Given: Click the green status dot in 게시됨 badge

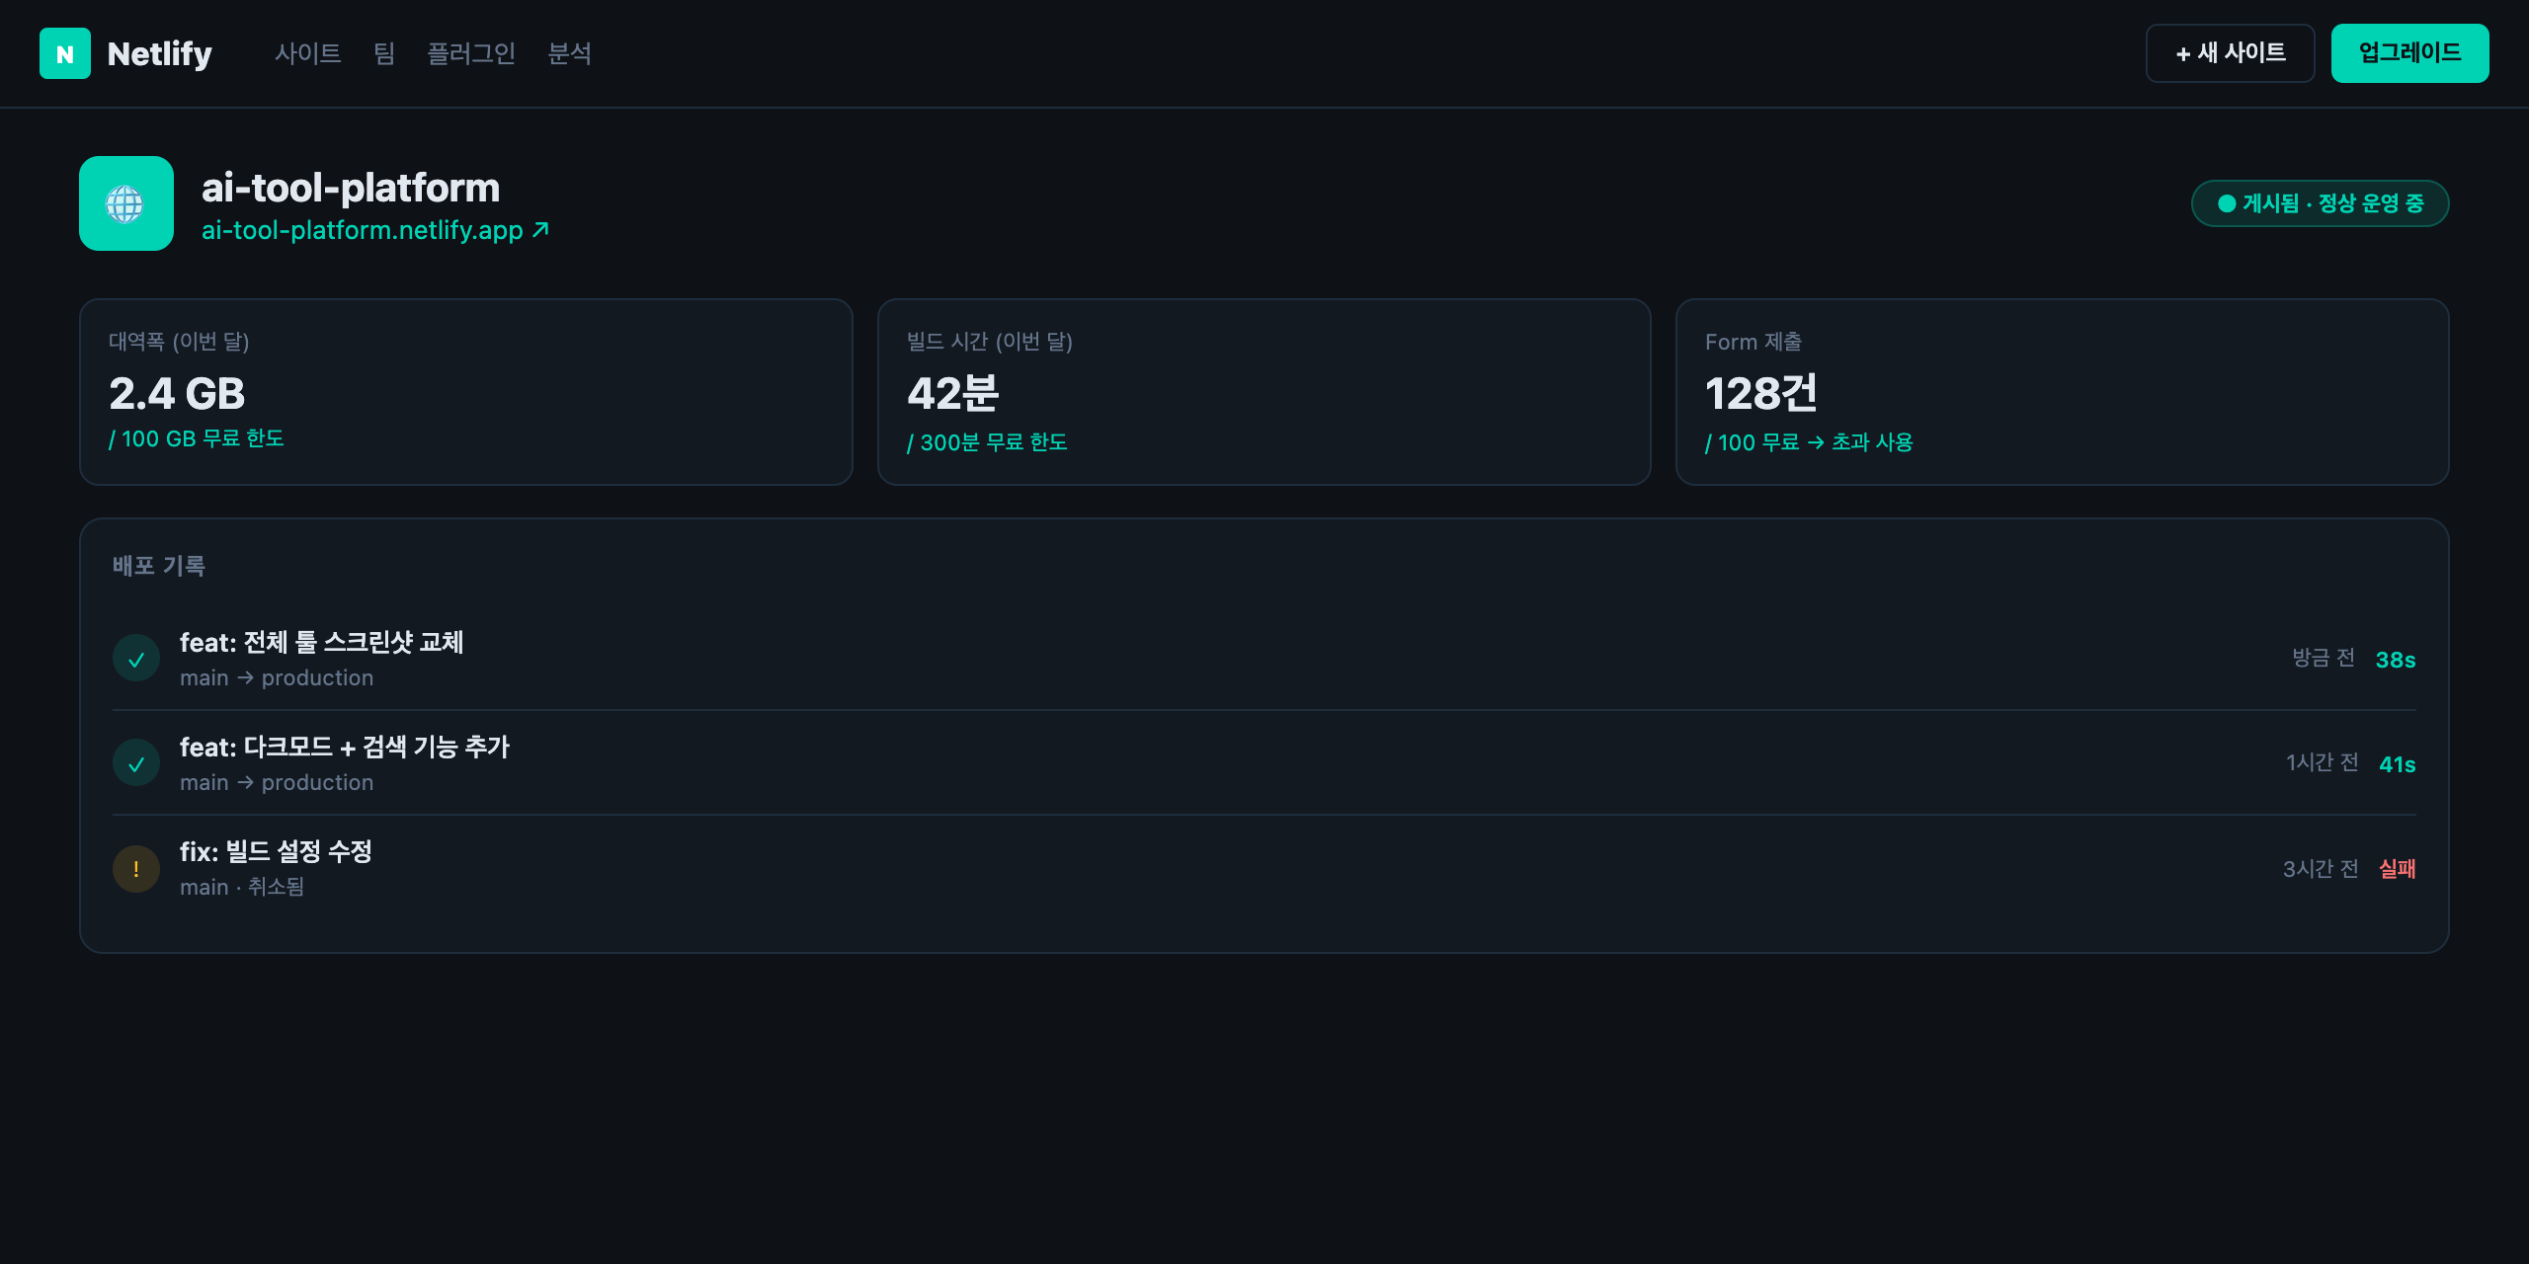Looking at the screenshot, I should [x=2227, y=203].
